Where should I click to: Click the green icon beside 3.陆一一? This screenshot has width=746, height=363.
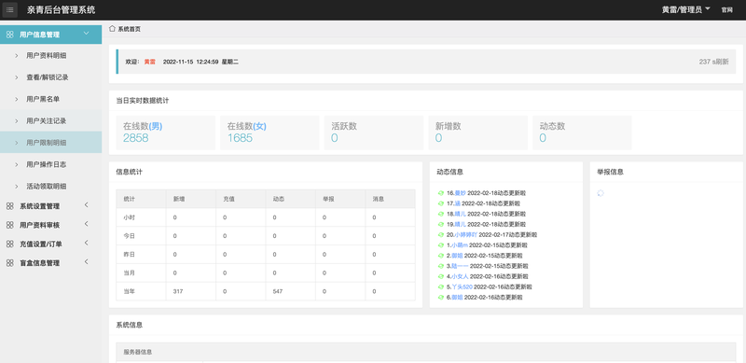441,266
